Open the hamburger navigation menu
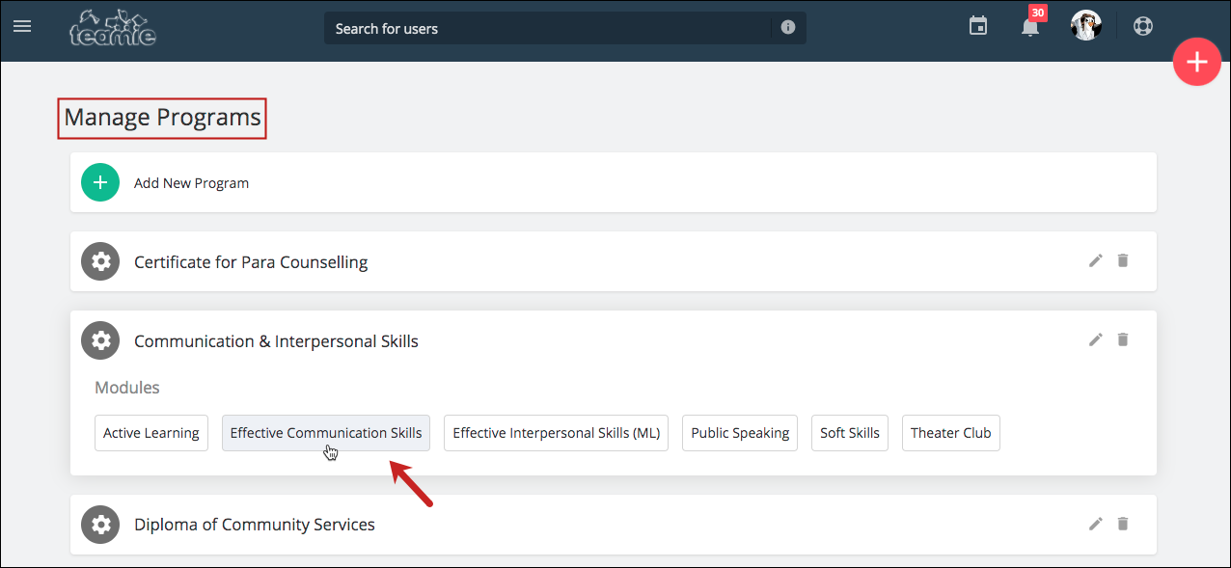The width and height of the screenshot is (1231, 568). click(x=22, y=26)
